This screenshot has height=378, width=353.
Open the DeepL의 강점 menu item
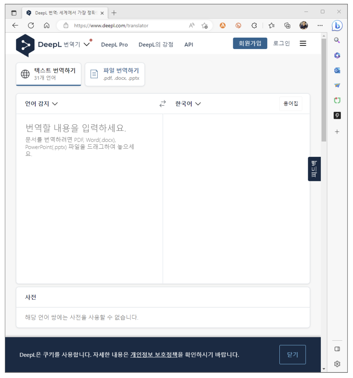[156, 45]
